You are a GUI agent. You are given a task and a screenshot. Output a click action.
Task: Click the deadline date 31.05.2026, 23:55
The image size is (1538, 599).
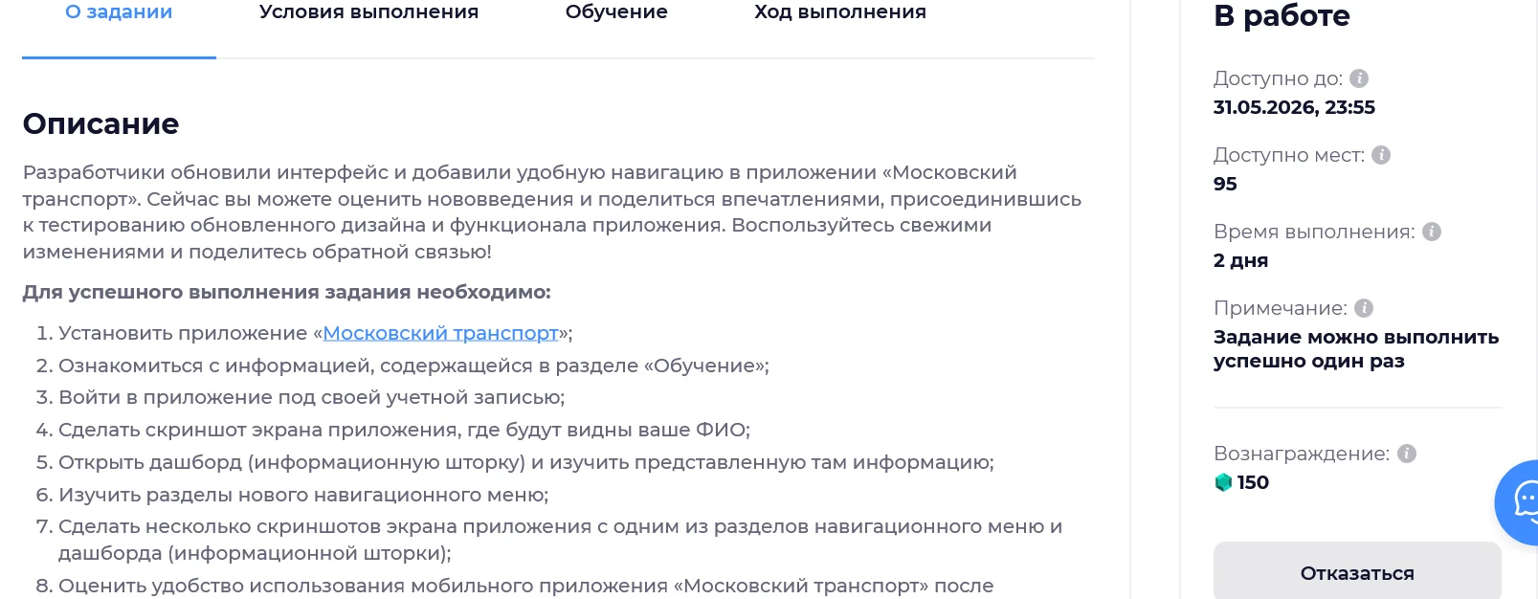[1294, 107]
